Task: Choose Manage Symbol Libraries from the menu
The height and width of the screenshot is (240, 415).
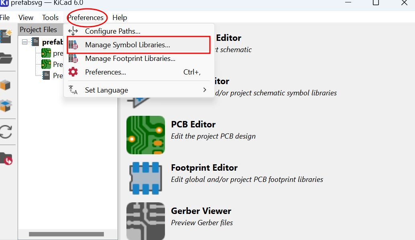Action: (127, 45)
